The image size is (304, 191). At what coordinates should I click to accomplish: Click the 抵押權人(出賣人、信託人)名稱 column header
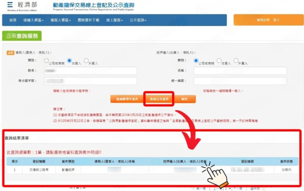(x=185, y=161)
